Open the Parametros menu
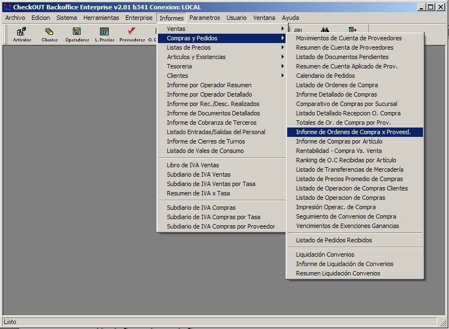449x329 pixels. (205, 18)
